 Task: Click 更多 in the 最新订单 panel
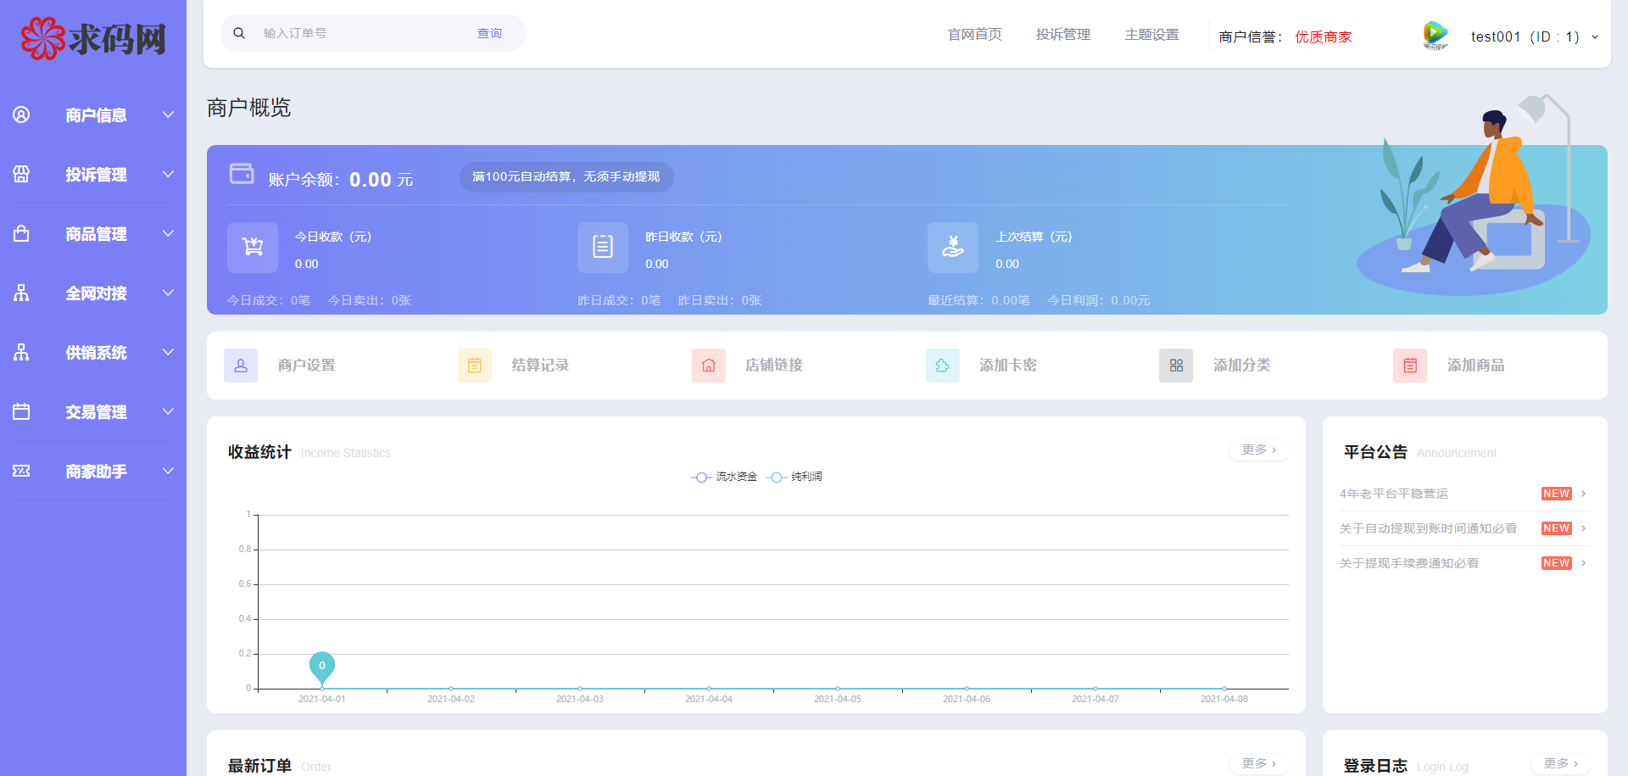1259,763
